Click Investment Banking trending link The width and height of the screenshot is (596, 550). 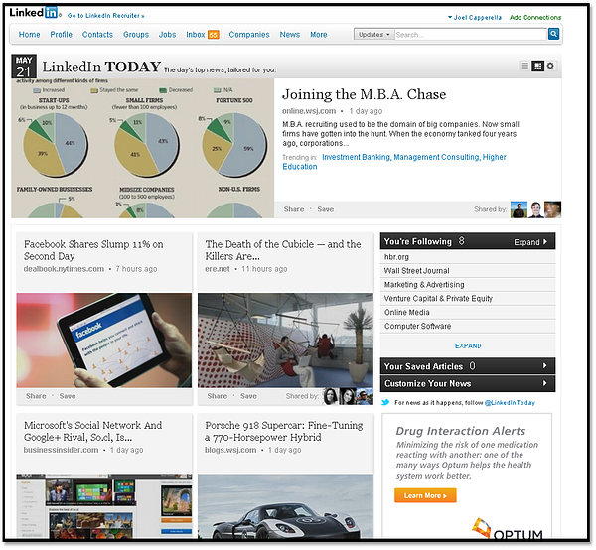pyautogui.click(x=356, y=157)
